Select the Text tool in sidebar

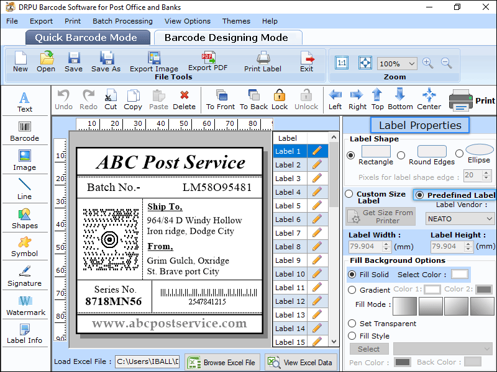[x=24, y=102]
